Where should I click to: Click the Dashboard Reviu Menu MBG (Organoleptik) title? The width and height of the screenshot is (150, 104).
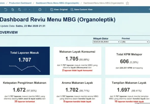click(x=58, y=20)
